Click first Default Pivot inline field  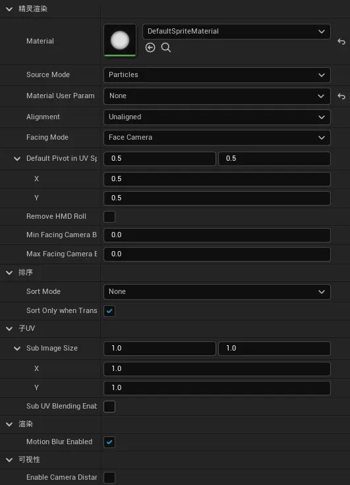pos(160,159)
